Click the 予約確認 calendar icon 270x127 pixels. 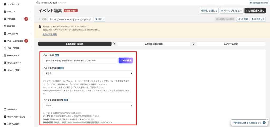tap(5, 19)
